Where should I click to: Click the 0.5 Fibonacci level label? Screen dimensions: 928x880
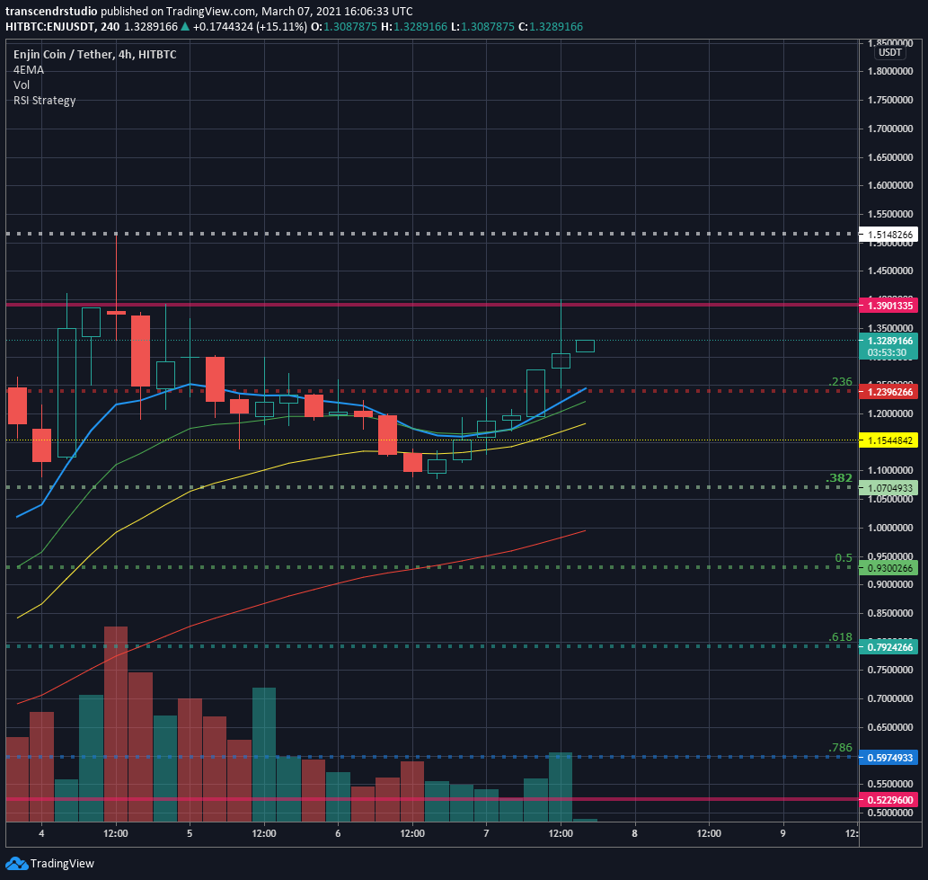click(x=844, y=558)
